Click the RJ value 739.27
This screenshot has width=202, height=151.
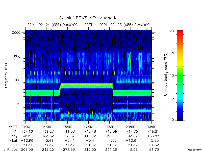click(x=48, y=131)
